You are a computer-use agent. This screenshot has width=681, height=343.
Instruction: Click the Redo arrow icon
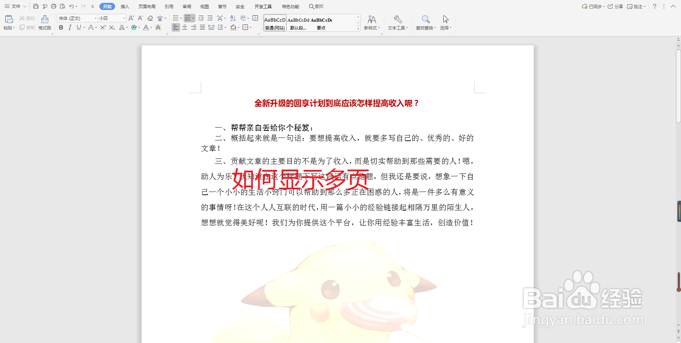pos(83,6)
